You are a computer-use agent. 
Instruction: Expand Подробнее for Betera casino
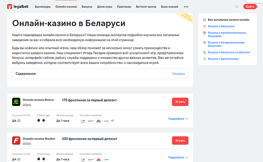pyautogui.click(x=178, y=119)
